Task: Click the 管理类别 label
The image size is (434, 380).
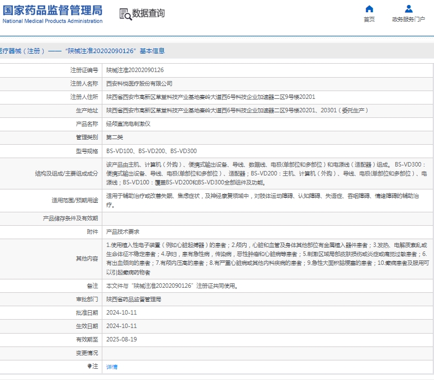Action: point(87,137)
